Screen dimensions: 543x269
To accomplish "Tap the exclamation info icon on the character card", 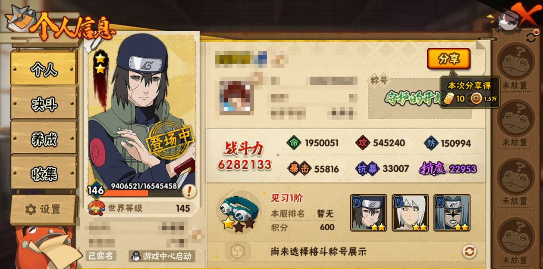I will 189,191.
